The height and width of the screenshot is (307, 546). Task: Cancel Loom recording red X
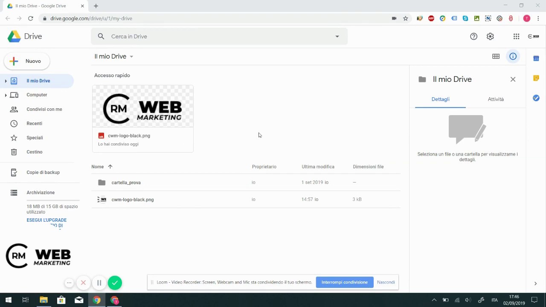click(x=83, y=283)
